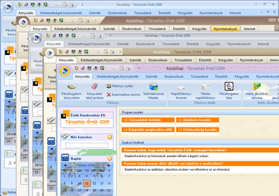Screen dimensions: 279x196
Task: Select day 3 in front window calendar
Action: tap(79, 176)
